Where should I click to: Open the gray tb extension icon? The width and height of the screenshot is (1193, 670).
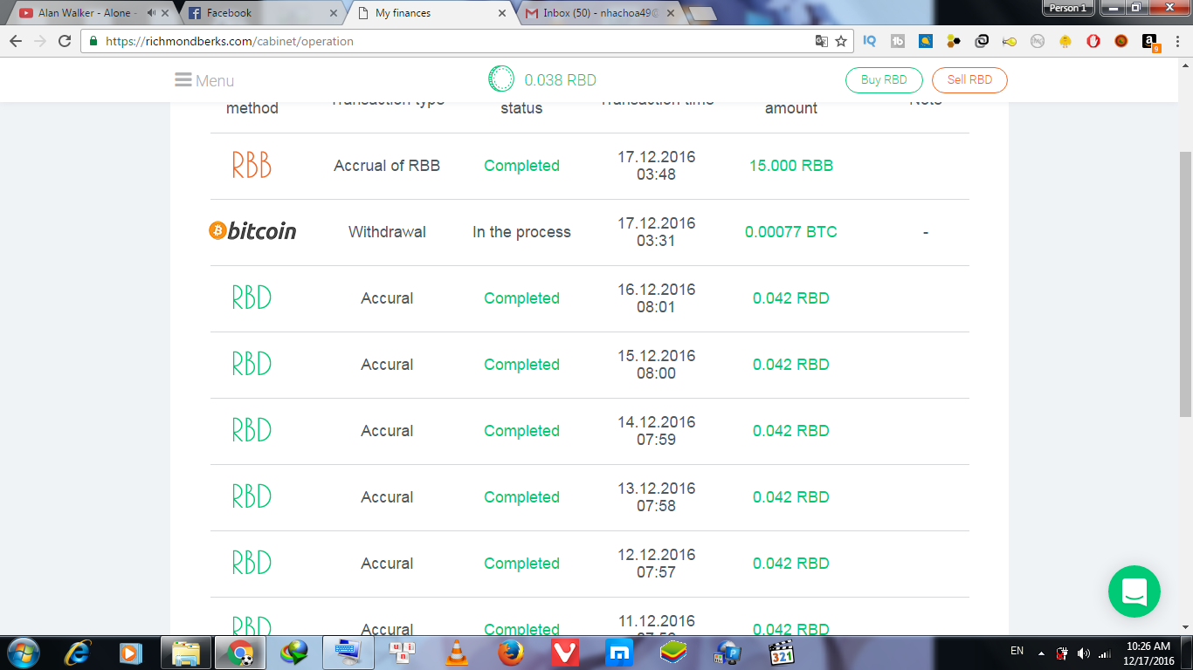pyautogui.click(x=898, y=41)
